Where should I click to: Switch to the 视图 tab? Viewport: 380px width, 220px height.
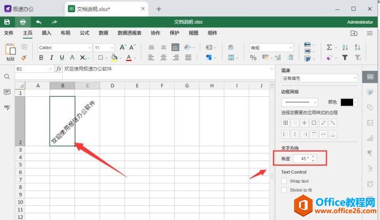pos(193,33)
